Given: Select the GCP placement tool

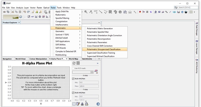Looking at the screenshot, I should 96,12.
